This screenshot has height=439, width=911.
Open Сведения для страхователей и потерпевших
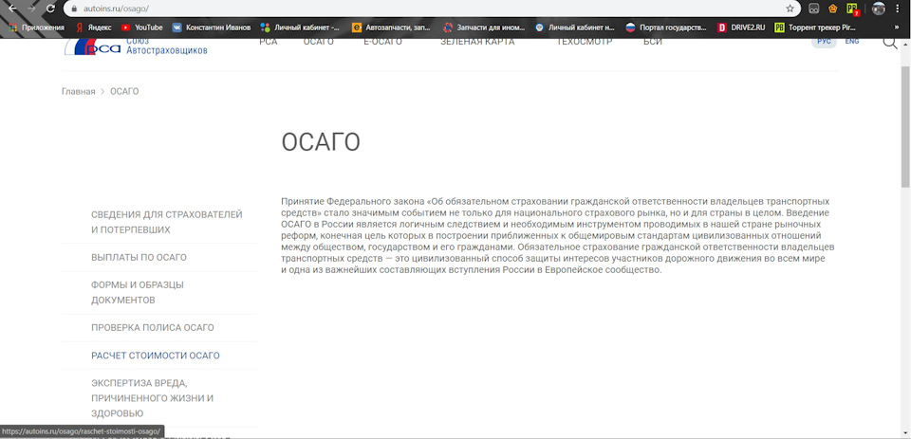pyautogui.click(x=167, y=222)
